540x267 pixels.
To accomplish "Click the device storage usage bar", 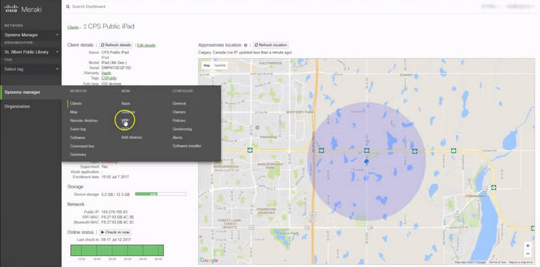I will click(x=161, y=194).
